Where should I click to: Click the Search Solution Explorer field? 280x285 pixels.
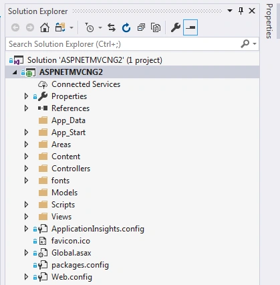pyautogui.click(x=132, y=44)
